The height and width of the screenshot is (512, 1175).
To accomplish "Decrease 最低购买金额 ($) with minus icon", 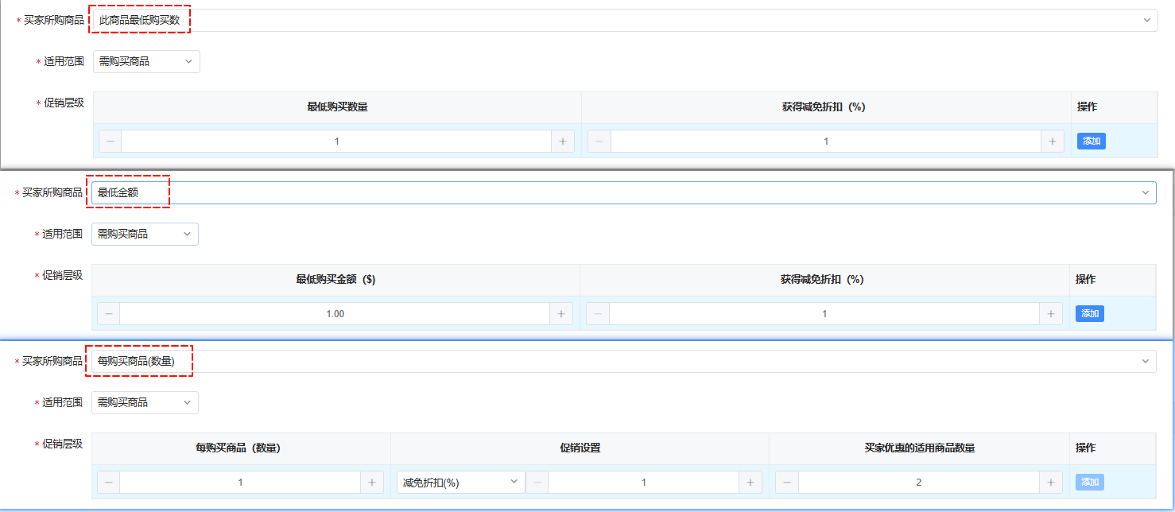I will (x=108, y=314).
